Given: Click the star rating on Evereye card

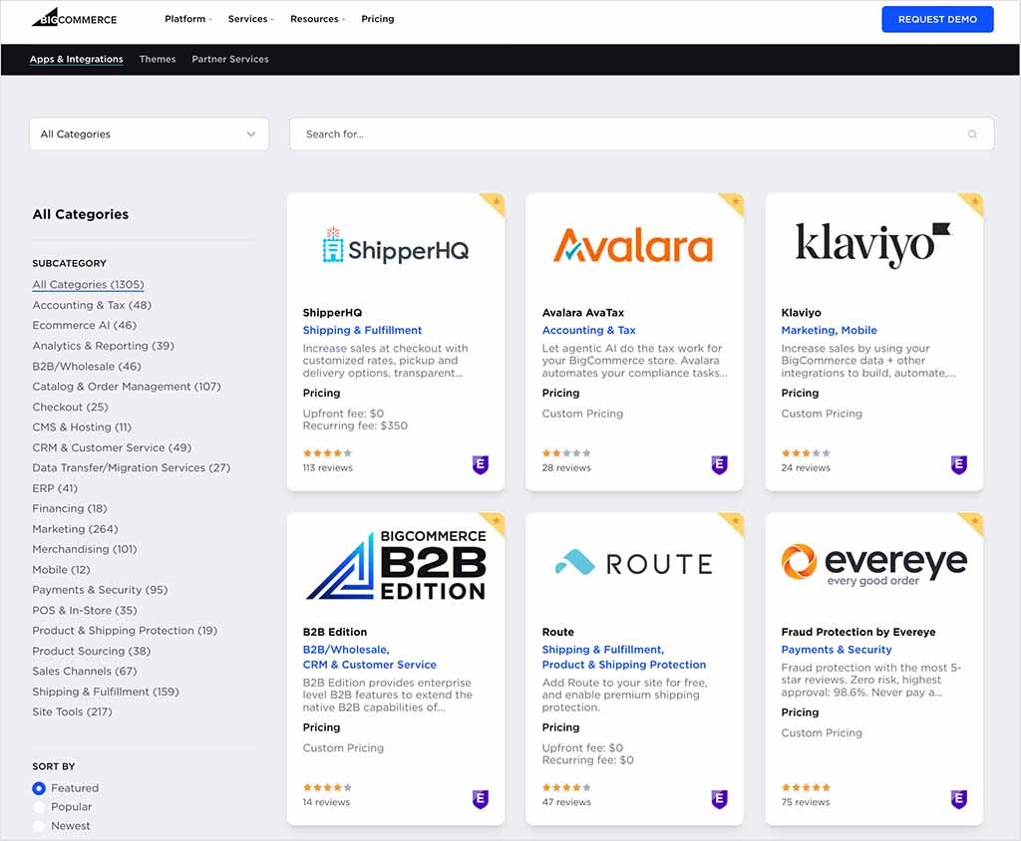Looking at the screenshot, I should coord(806,787).
